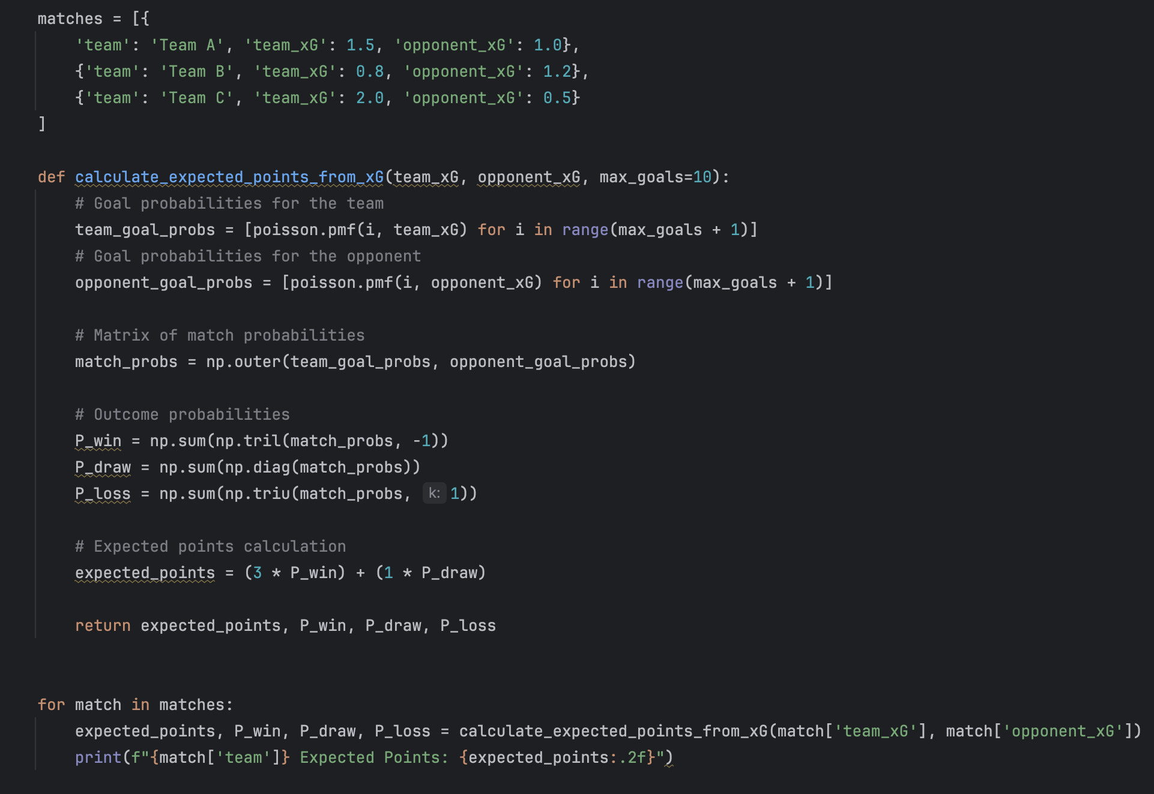Click the calculate_expected_points_from_xG definition name after def
Image resolution: width=1154 pixels, height=794 pixels.
pos(229,177)
